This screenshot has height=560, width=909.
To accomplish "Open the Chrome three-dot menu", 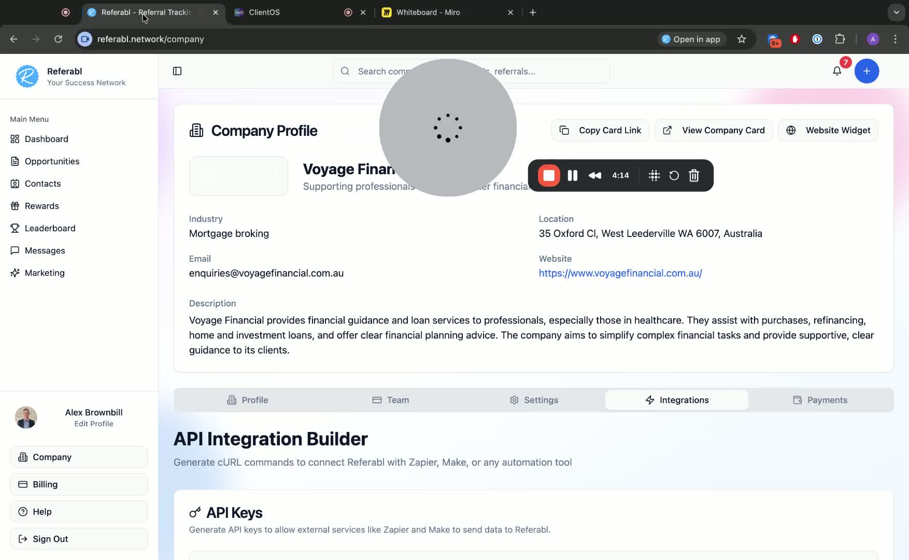I will pyautogui.click(x=895, y=39).
